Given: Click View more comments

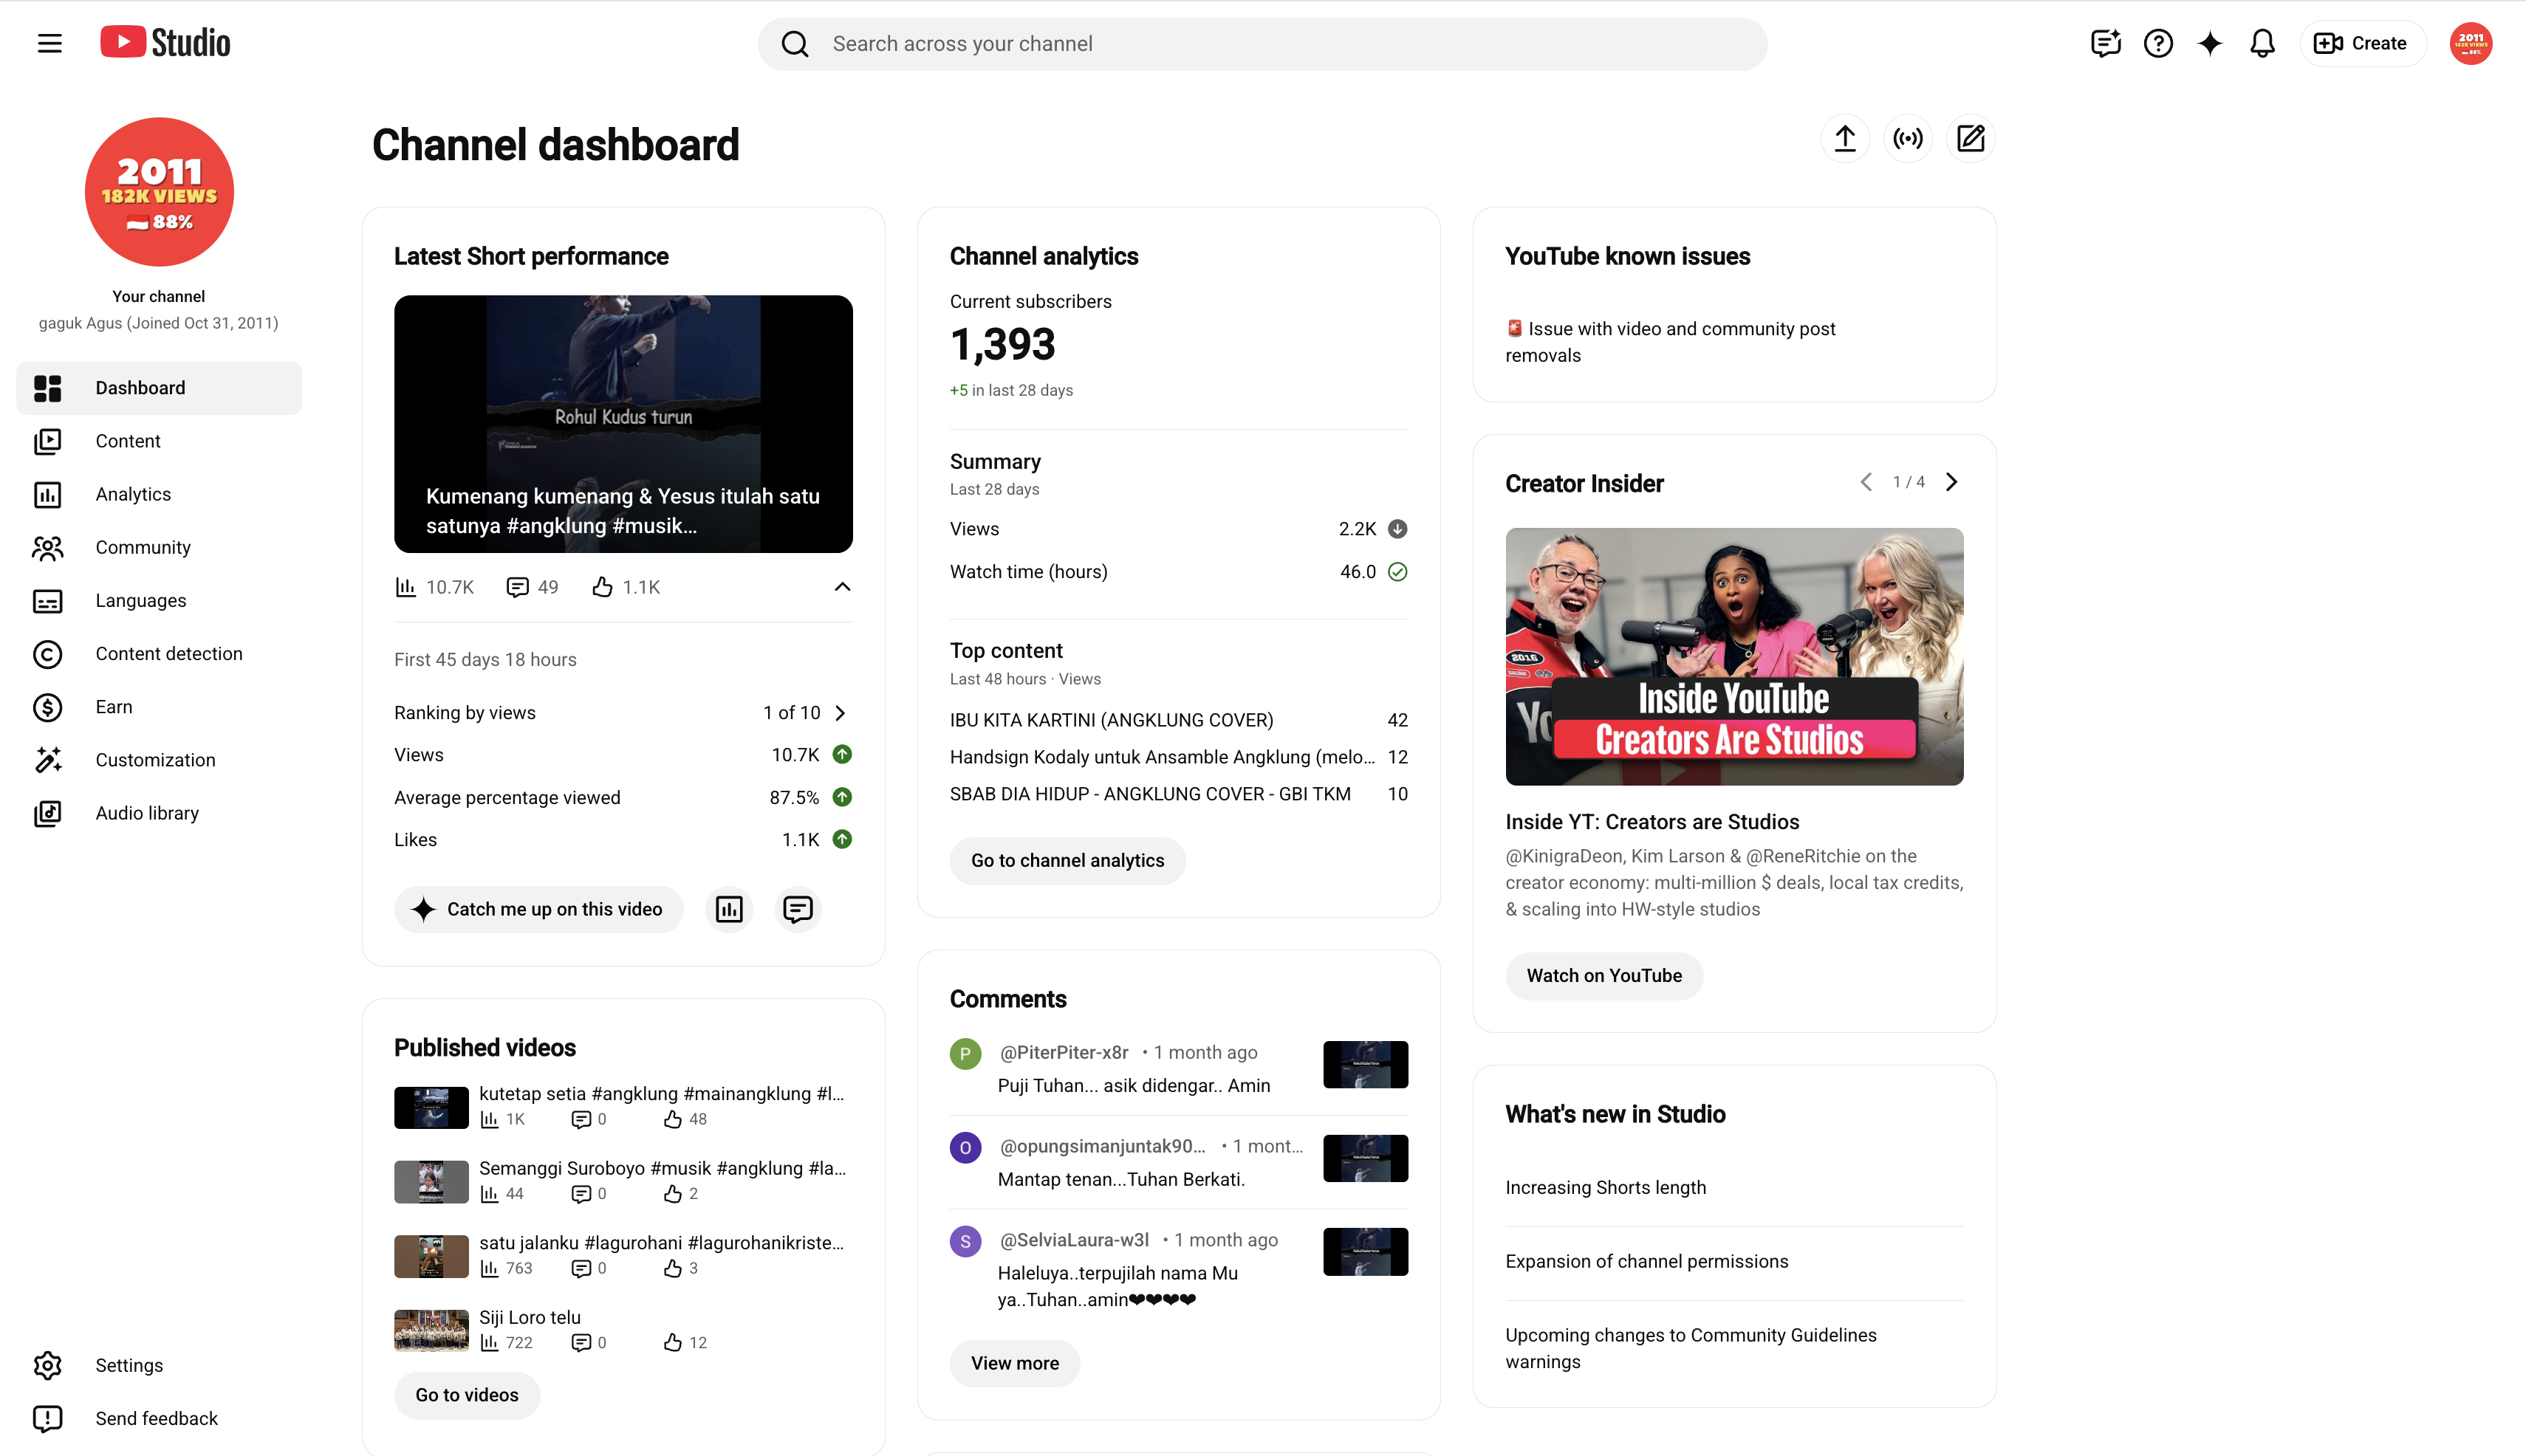Looking at the screenshot, I should [x=1014, y=1363].
